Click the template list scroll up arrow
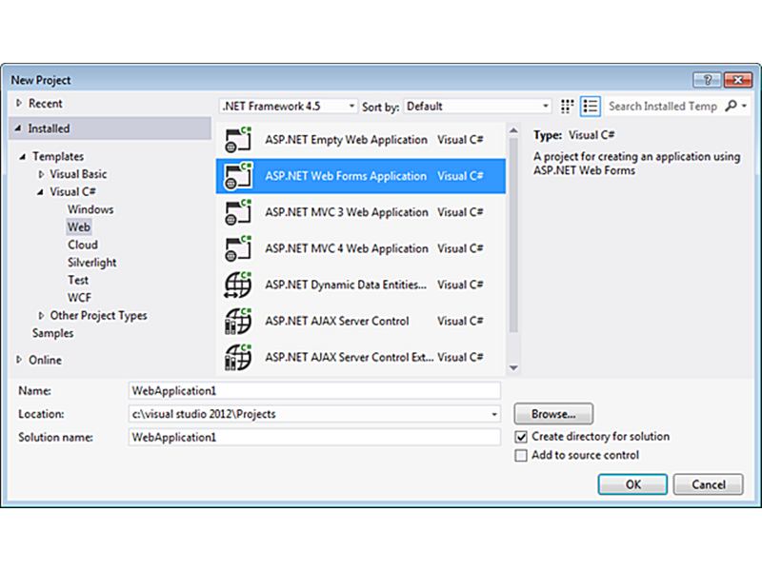 513,131
